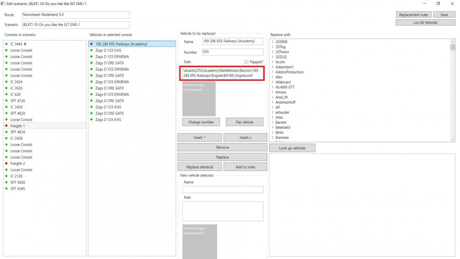This screenshot has height=259, width=460.
Task: Expand the 3DTrains provider node
Action: click(x=273, y=52)
